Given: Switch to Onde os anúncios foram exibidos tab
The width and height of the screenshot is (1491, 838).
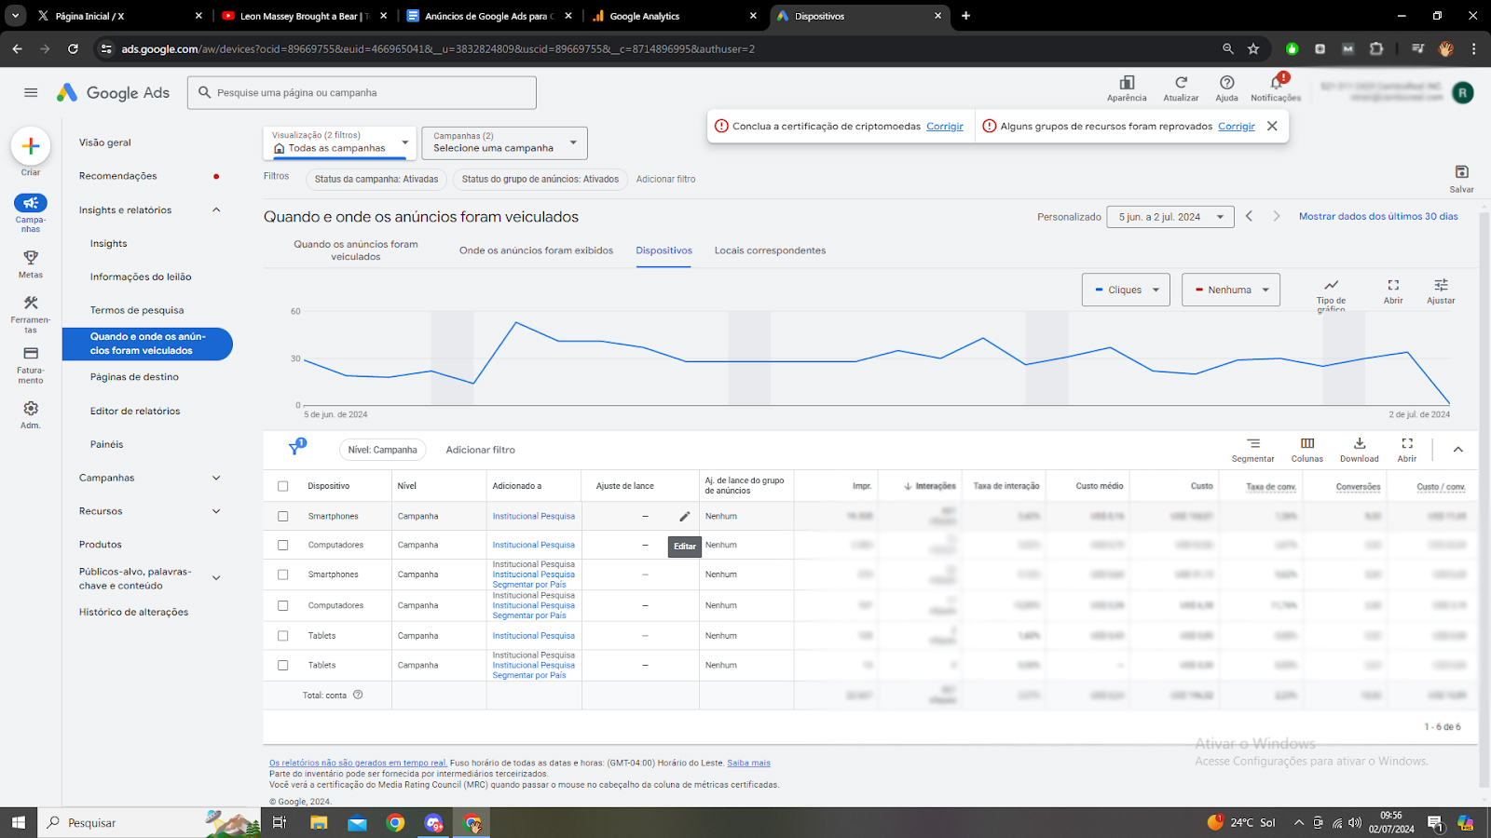Looking at the screenshot, I should point(536,250).
